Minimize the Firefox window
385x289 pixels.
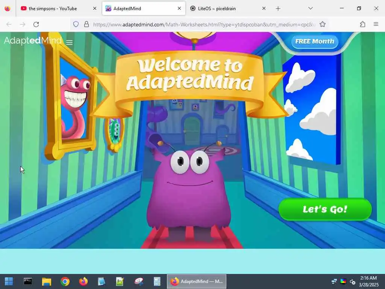tap(342, 9)
